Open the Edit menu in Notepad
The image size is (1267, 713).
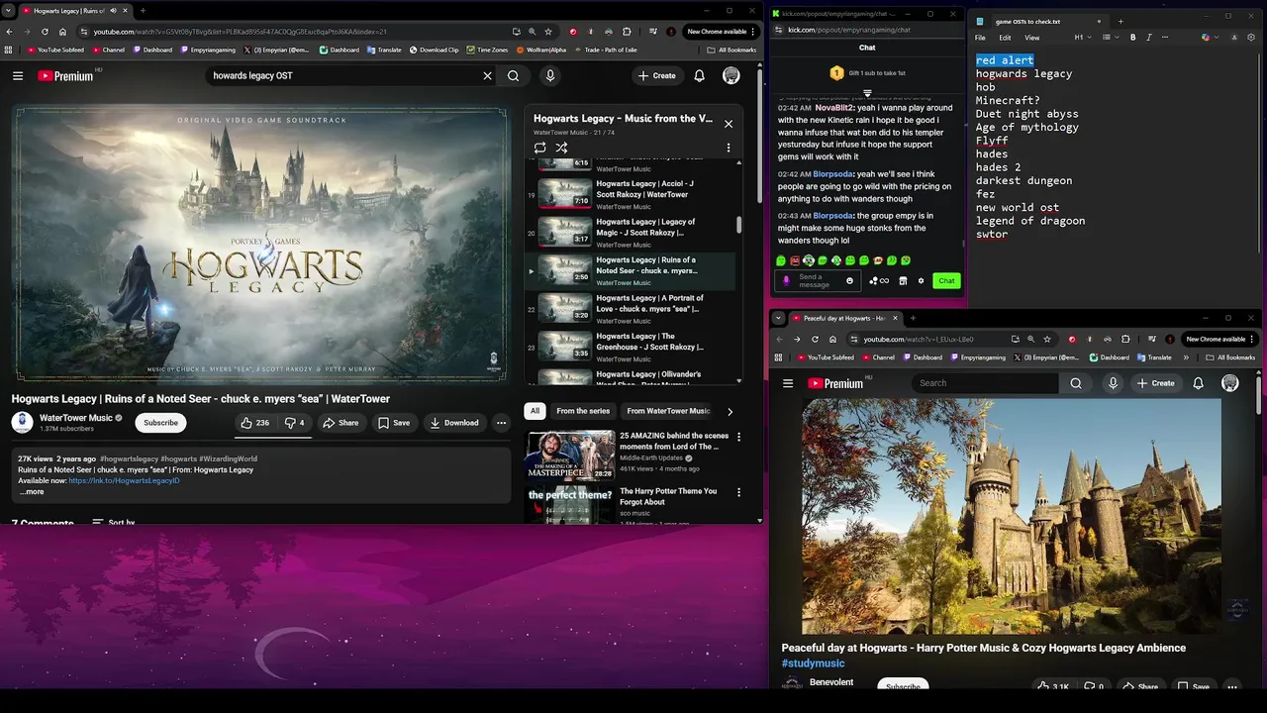1005,38
